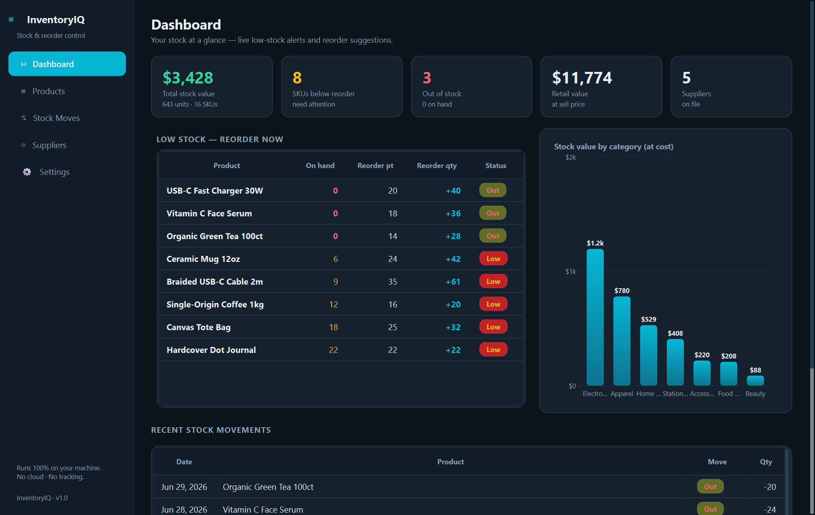Click the On hand column header
This screenshot has width=815, height=515.
coord(320,166)
